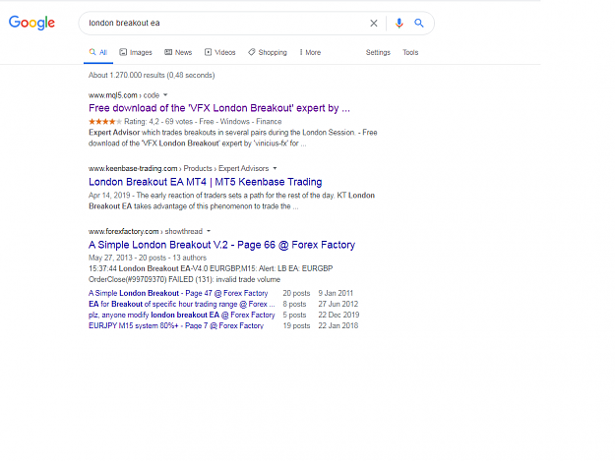Open 'plz, anyone modify london breakout EA' sublink
615x461 pixels.
coord(182,315)
